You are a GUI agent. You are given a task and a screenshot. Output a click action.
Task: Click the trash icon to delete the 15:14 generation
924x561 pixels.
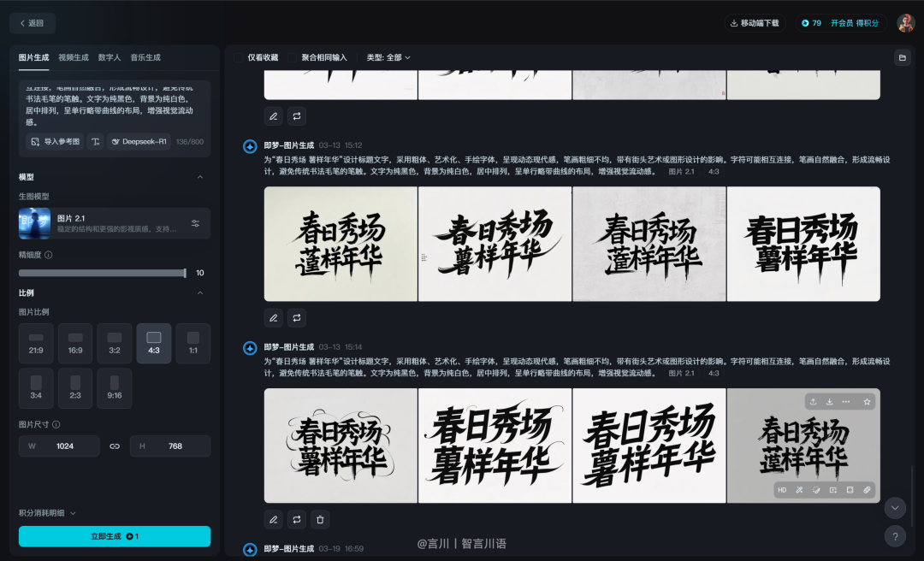coord(320,519)
